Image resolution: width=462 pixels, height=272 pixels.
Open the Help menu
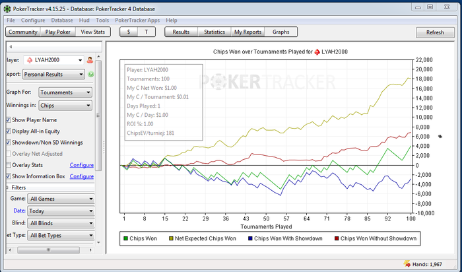point(172,20)
